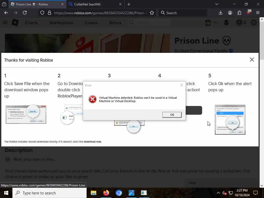264x198 pixels.
Task: Click the Save File step thumbnail
Action: pos(26,114)
